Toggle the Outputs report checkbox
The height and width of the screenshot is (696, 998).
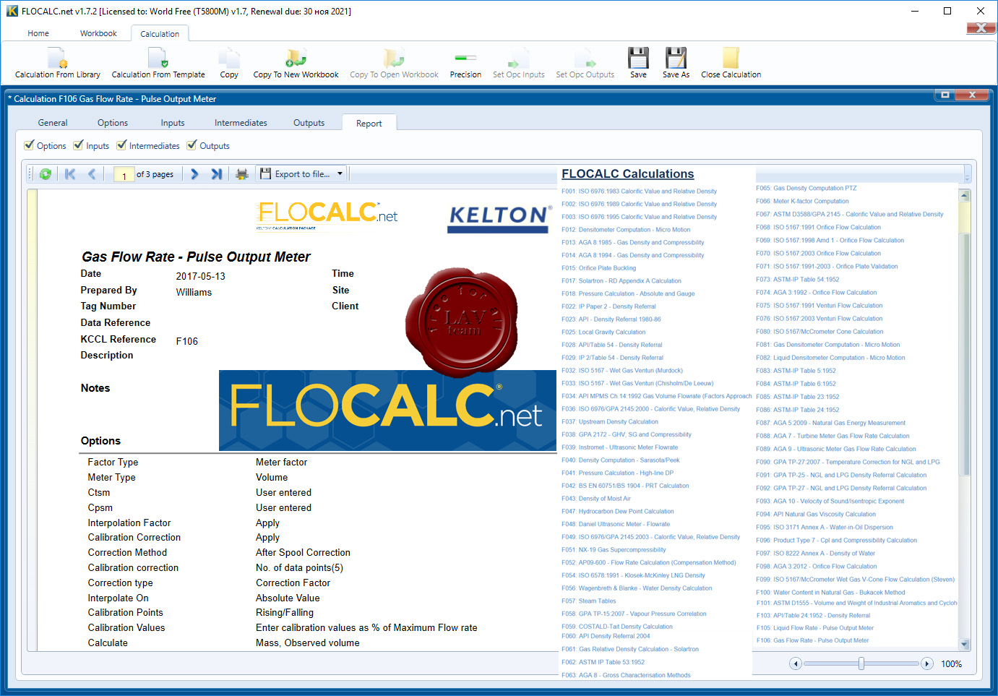(x=192, y=145)
